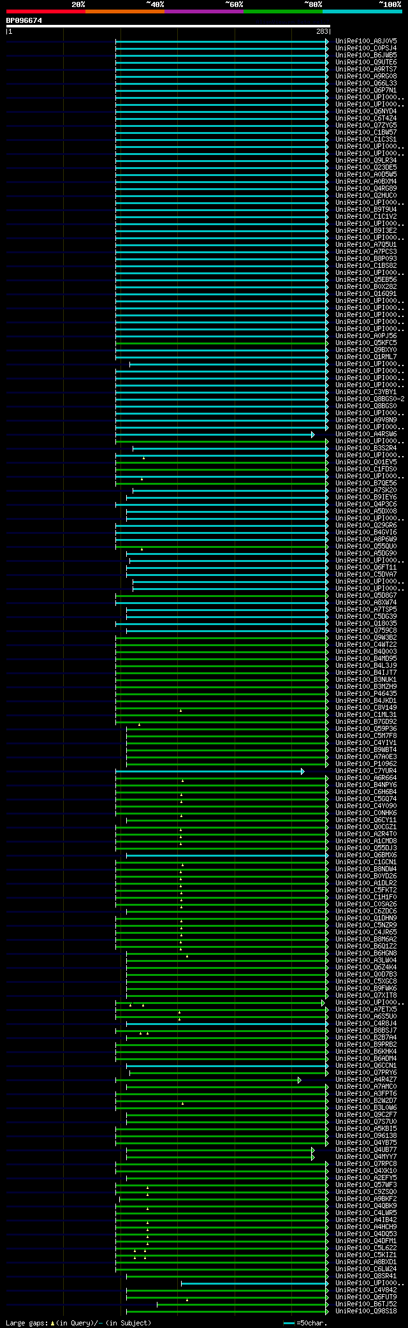This screenshot has width=408, height=1328.
Task: Open hit UniRef100_B4MD95
Action: [366, 658]
